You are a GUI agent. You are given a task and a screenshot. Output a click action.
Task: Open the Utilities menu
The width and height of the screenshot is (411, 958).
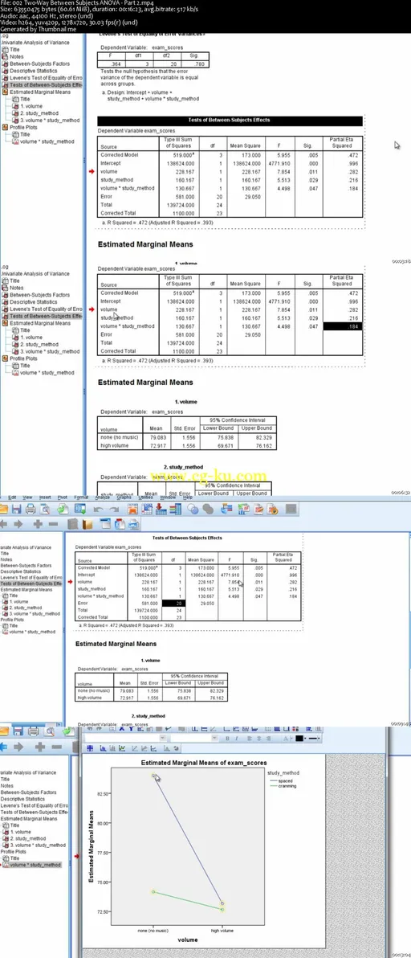point(146,497)
